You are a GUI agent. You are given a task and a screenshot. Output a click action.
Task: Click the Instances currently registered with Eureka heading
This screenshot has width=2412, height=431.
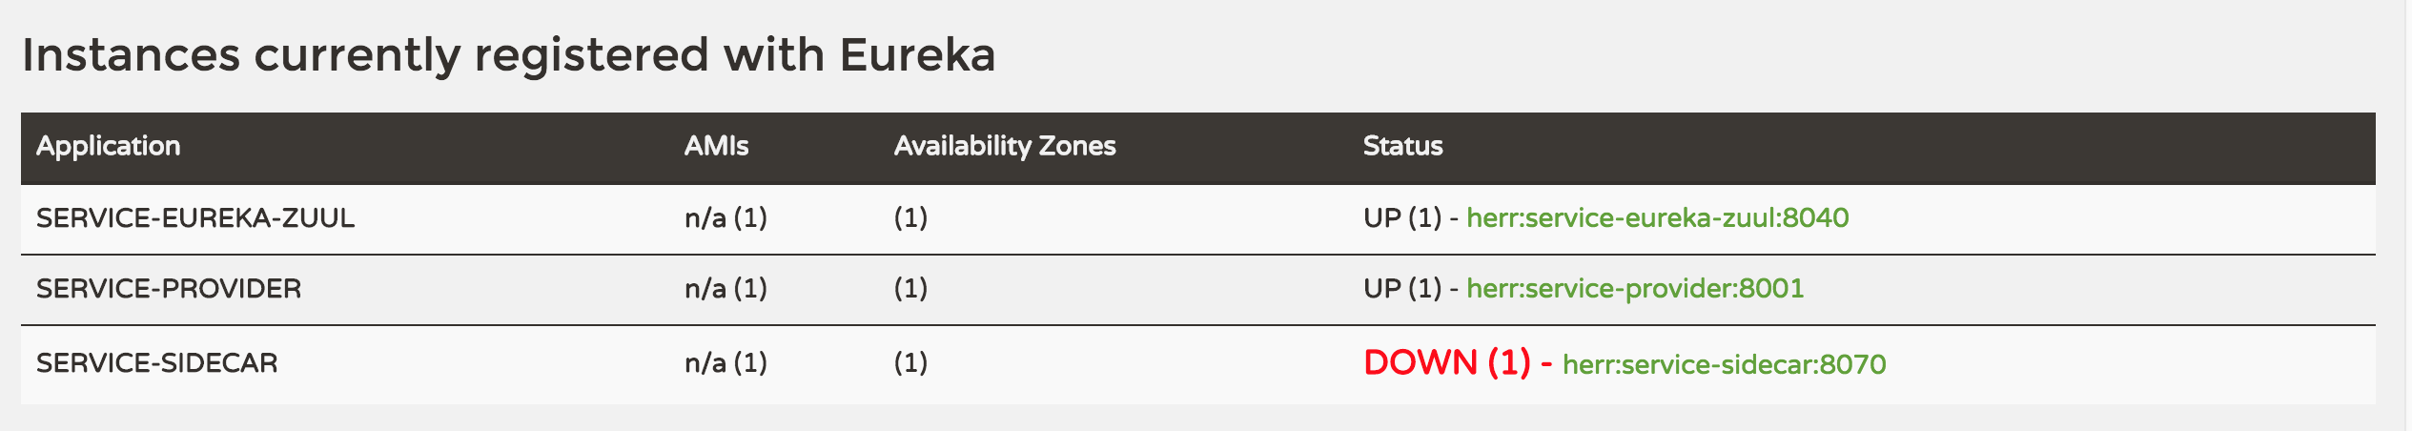tap(509, 55)
